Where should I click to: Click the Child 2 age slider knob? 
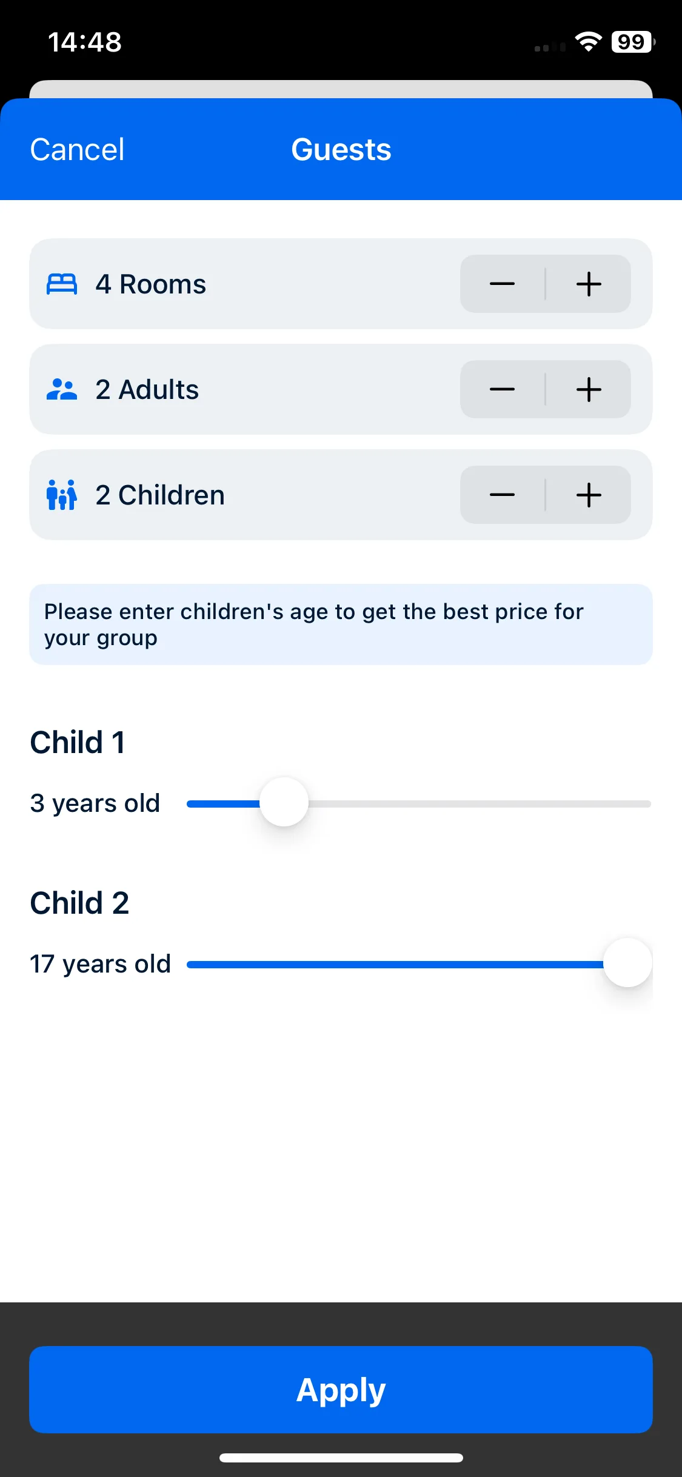(x=627, y=963)
